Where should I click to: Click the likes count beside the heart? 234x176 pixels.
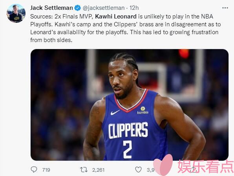(150, 170)
